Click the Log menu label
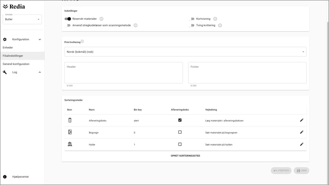Viewport: 329px width, 185px height. pos(14,72)
